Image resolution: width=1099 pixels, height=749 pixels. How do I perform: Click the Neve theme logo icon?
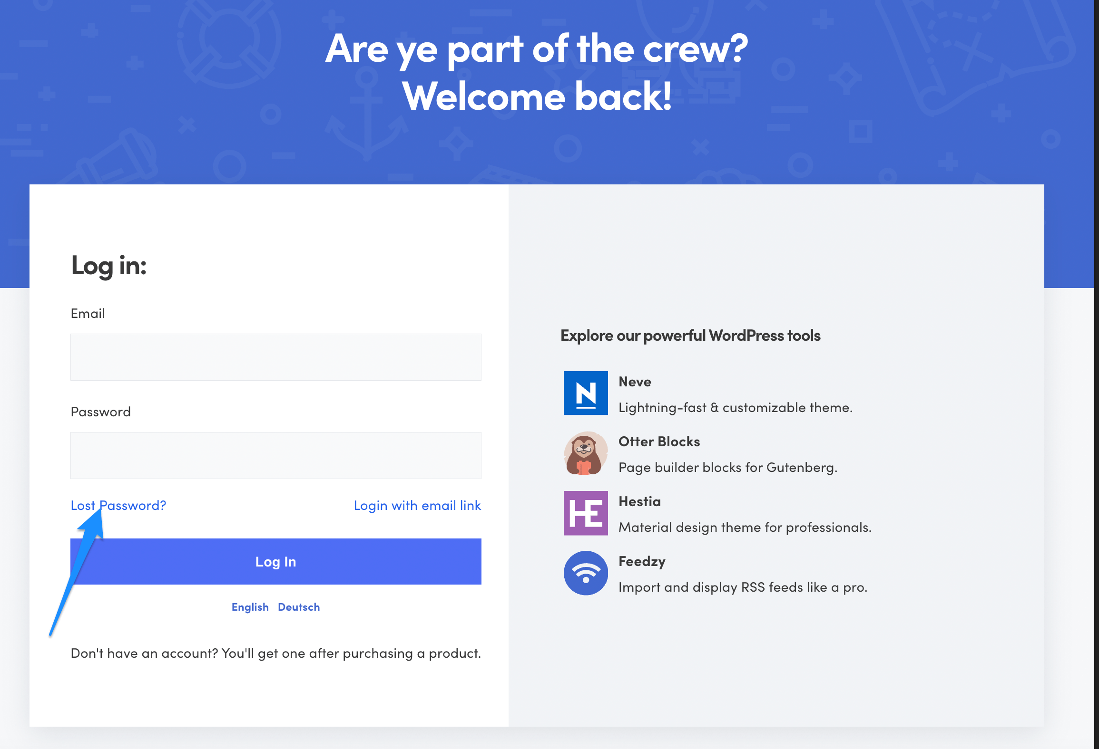point(585,393)
